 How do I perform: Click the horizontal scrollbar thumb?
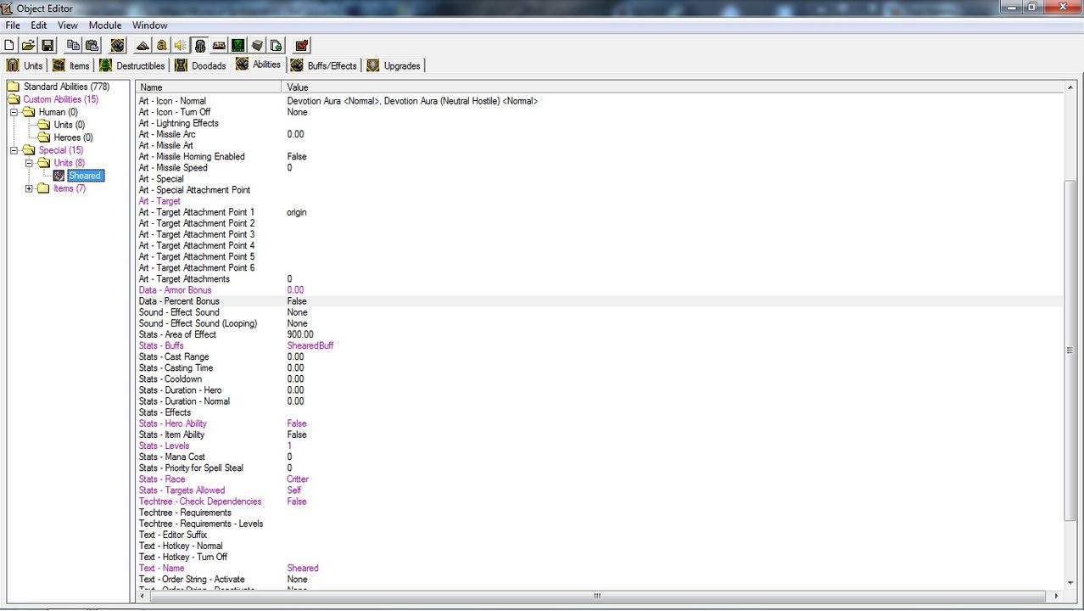[x=598, y=596]
